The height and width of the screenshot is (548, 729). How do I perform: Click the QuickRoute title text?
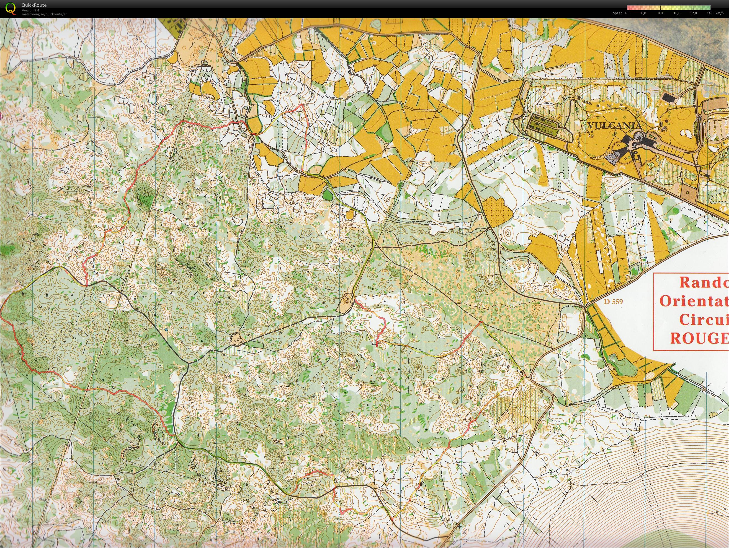(34, 5)
